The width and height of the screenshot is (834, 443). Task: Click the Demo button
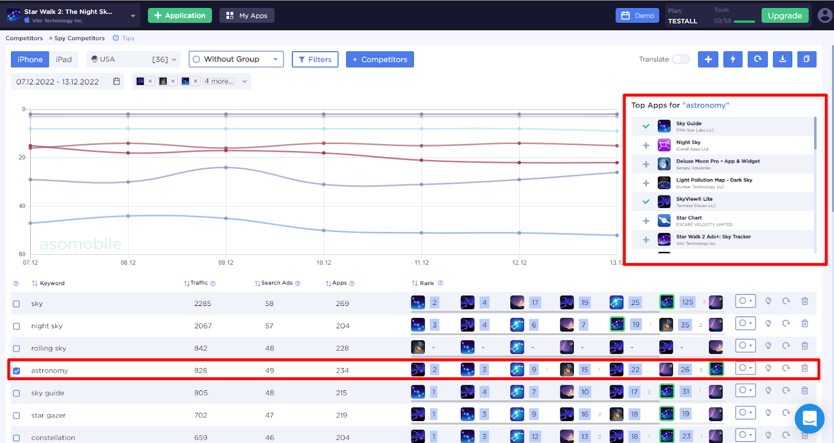pyautogui.click(x=637, y=16)
